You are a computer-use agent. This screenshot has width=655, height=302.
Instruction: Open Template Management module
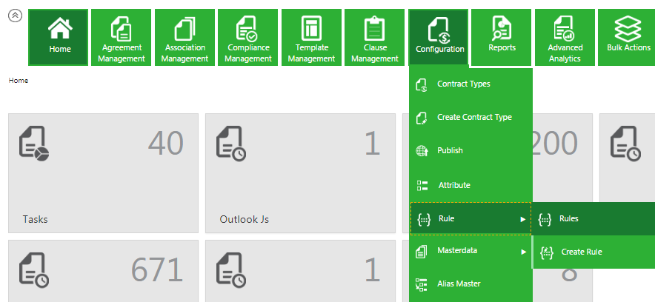(x=311, y=37)
